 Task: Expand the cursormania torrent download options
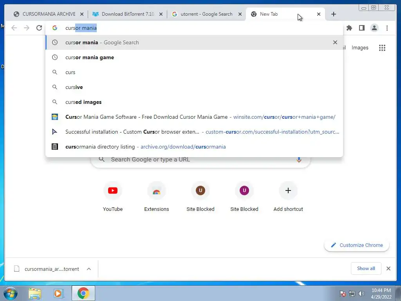pyautogui.click(x=89, y=269)
